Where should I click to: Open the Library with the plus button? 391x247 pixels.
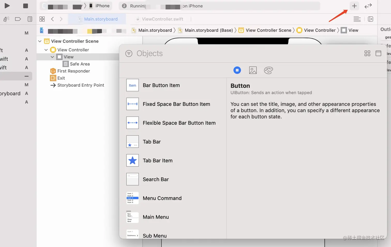coord(354,6)
